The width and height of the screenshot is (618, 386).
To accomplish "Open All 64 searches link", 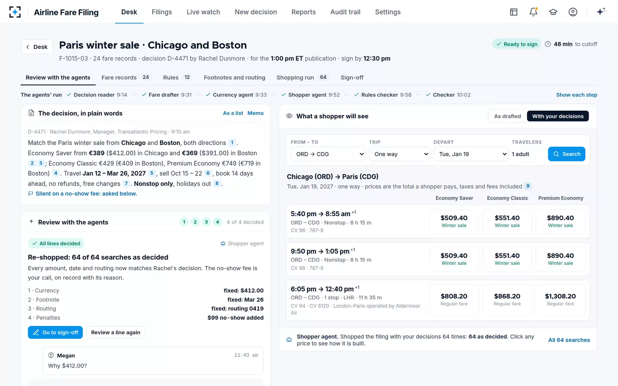I will pos(569,340).
